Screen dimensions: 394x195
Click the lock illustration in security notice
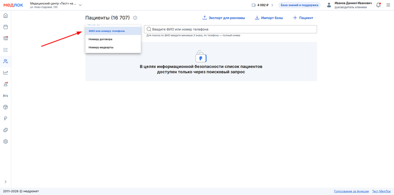point(201,56)
